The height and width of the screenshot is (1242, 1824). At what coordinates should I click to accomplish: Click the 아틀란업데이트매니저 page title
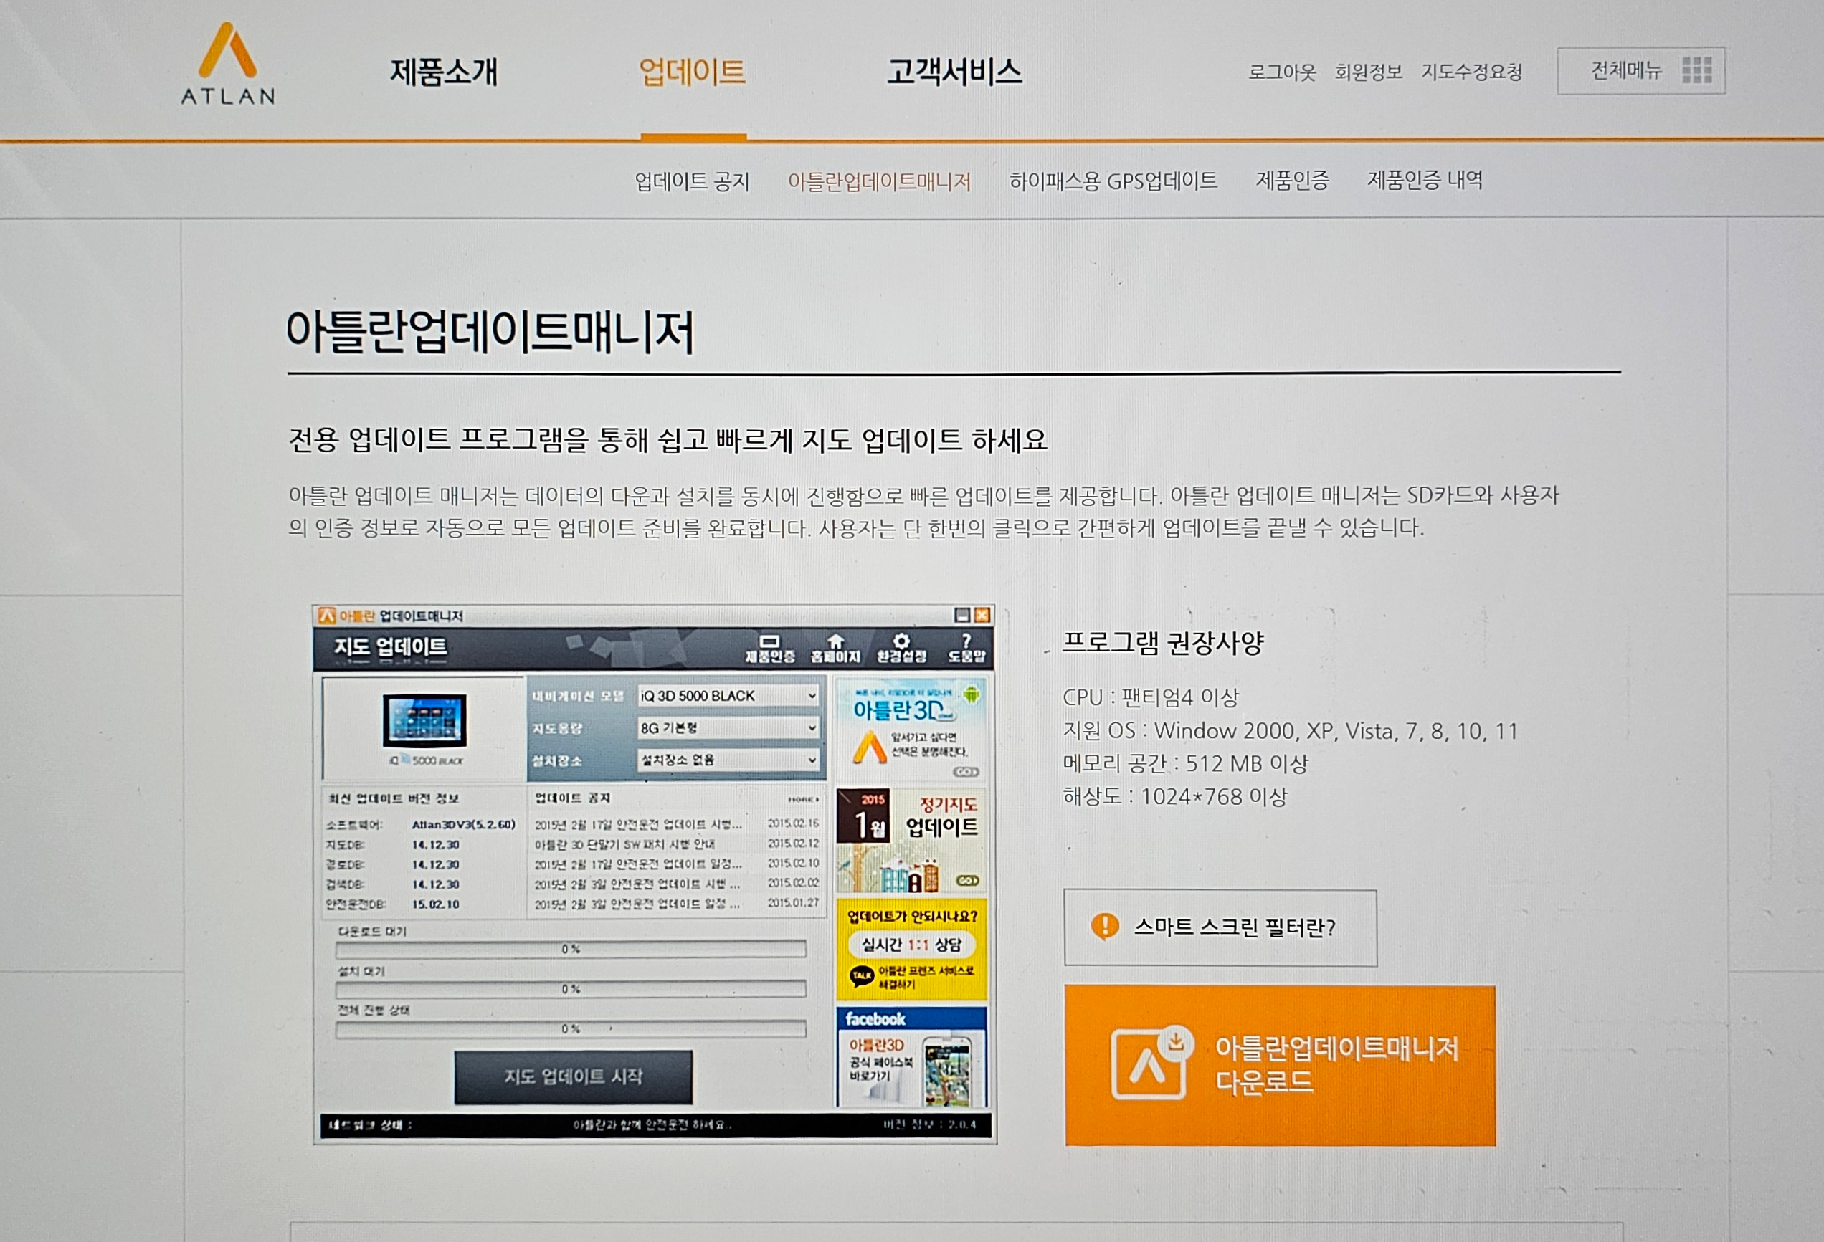[x=490, y=331]
